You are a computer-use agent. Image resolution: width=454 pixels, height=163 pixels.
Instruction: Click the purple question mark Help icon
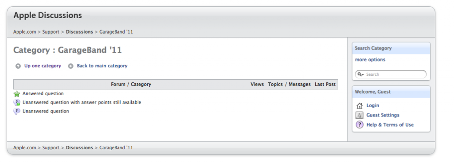pos(359,124)
